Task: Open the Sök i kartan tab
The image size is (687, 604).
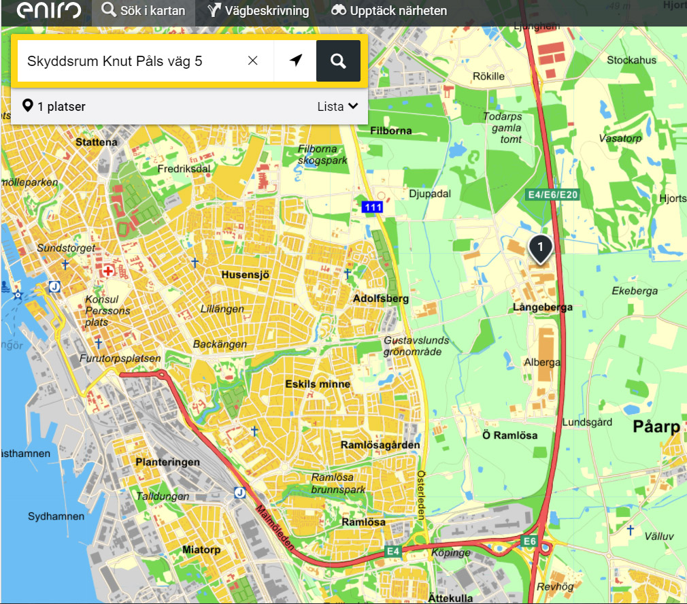Action: [144, 11]
